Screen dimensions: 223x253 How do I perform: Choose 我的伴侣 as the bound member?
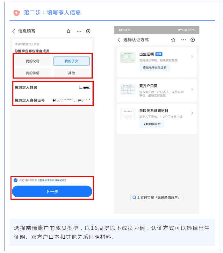click(x=32, y=73)
